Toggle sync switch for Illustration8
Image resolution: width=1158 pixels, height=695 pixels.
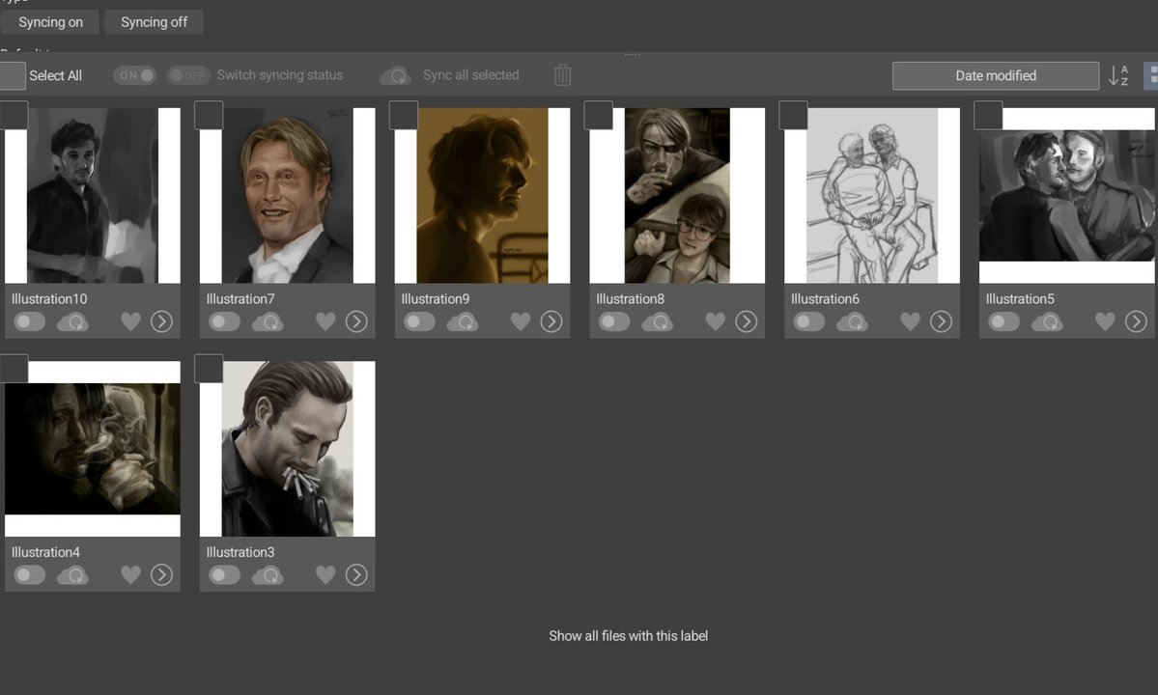[x=614, y=321]
